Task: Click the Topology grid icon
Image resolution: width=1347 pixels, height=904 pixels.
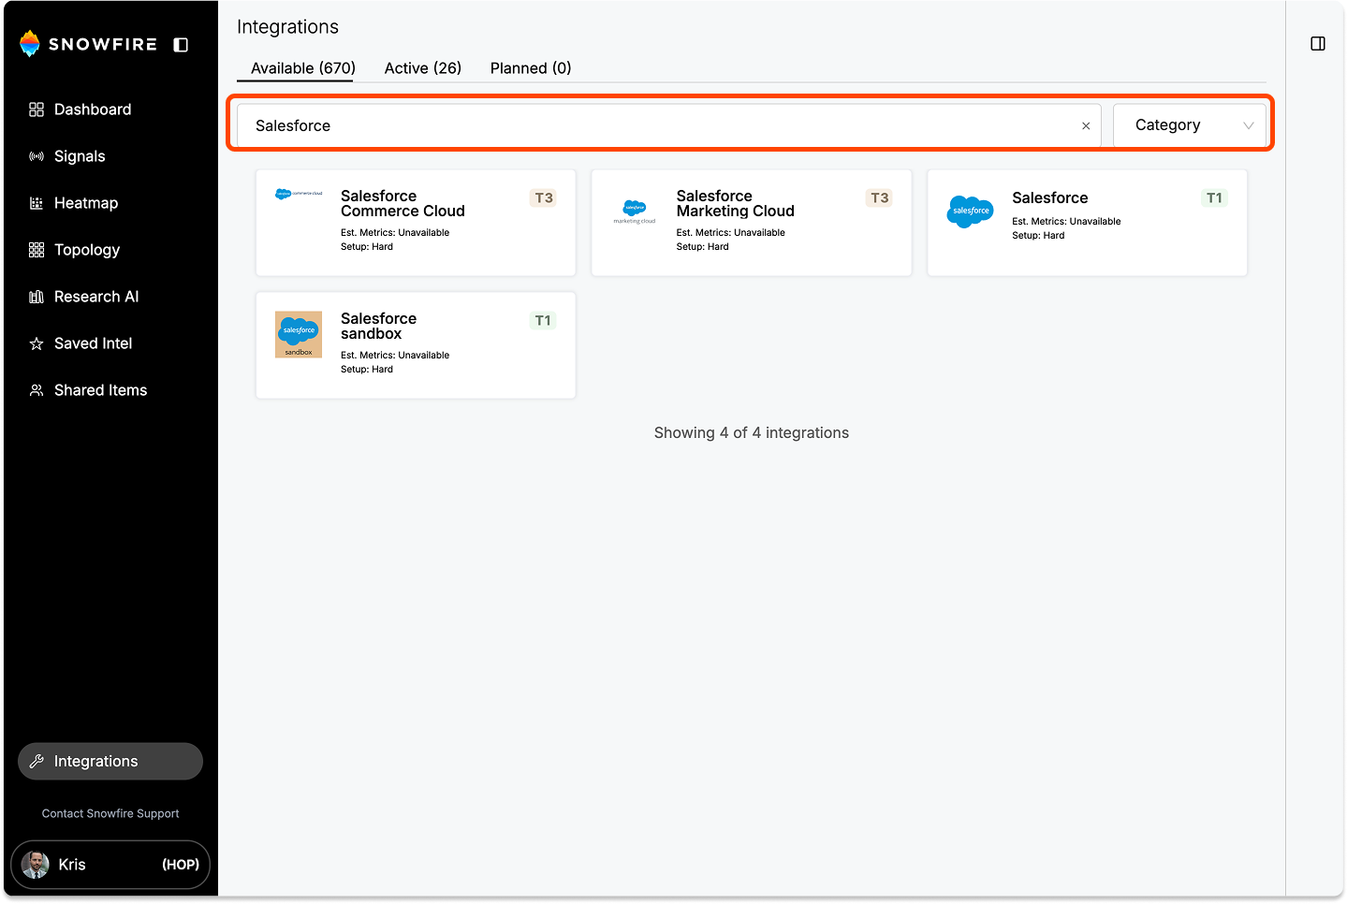Action: (37, 250)
